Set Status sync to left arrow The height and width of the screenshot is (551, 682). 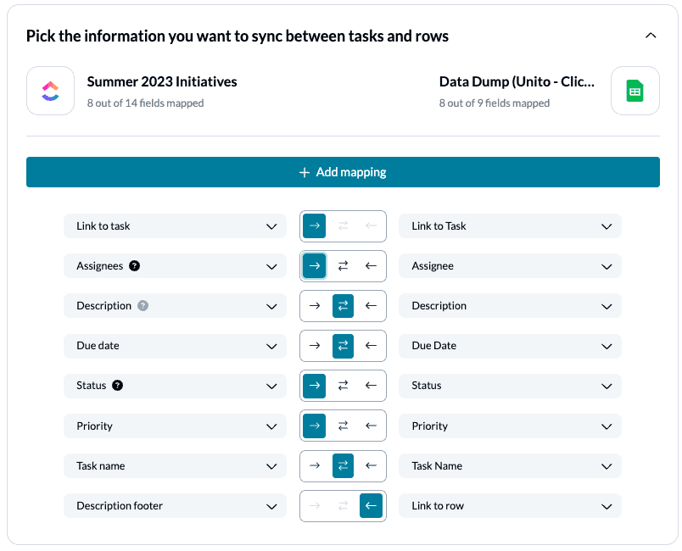coord(371,386)
